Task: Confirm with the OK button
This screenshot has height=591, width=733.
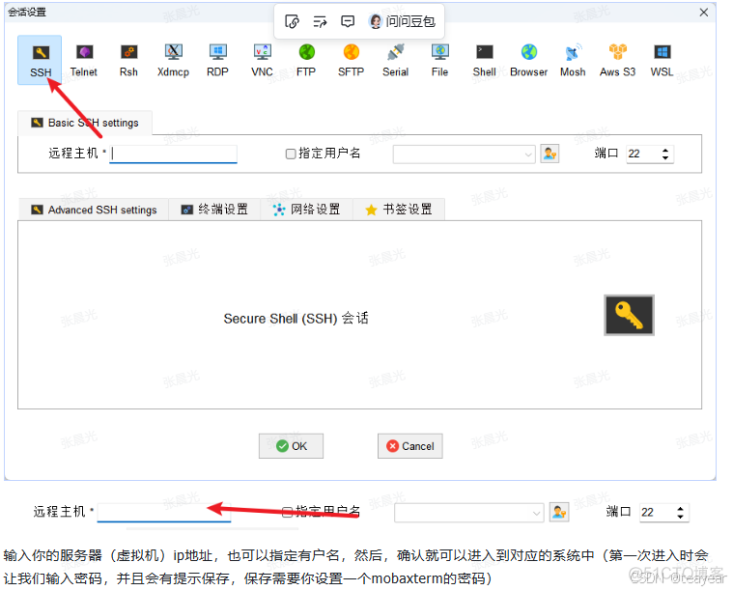Action: (x=292, y=446)
